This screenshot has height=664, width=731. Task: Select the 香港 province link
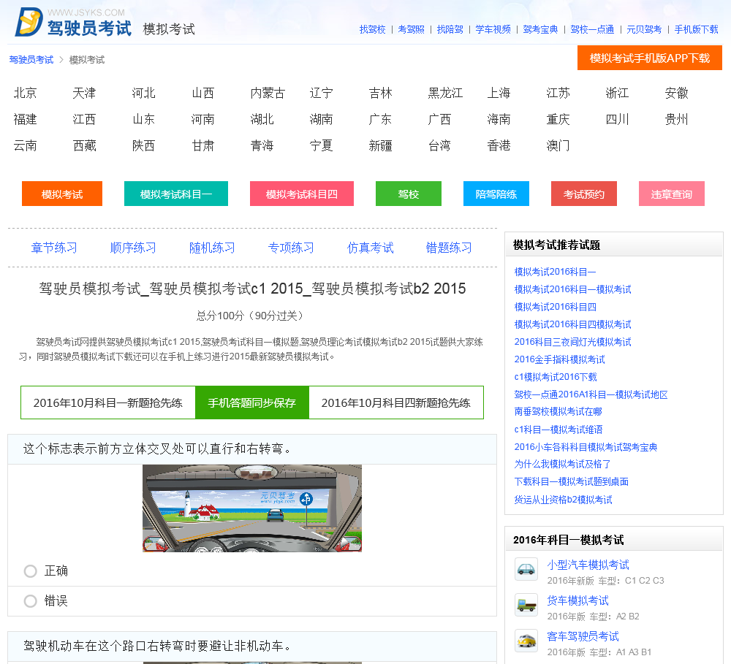[499, 146]
